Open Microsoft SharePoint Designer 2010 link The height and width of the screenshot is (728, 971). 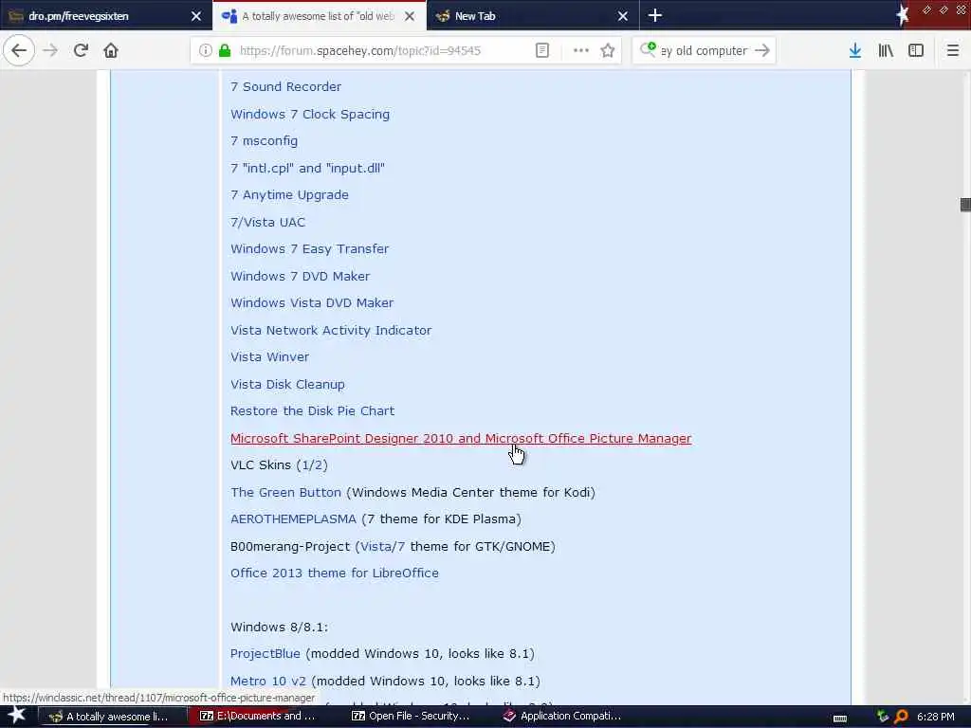coord(461,438)
